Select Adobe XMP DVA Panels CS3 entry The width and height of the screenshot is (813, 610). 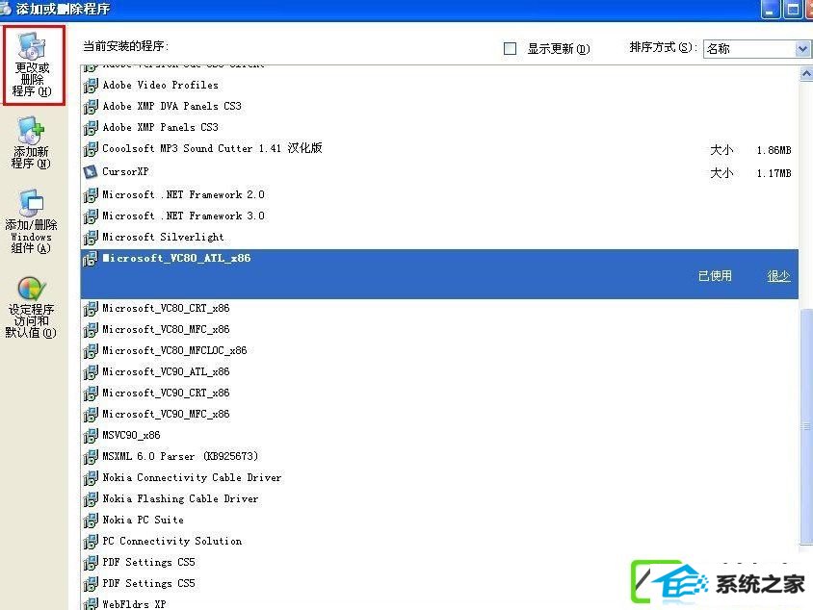coord(171,106)
